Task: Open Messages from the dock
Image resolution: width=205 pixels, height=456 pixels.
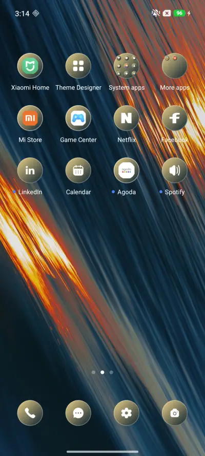Action: click(78, 413)
